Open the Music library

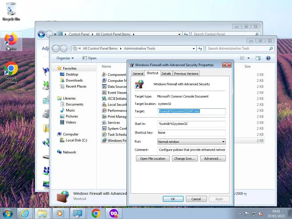pyautogui.click(x=70, y=110)
